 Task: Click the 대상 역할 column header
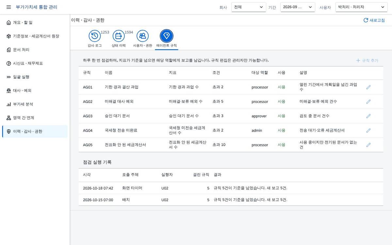pos(260,73)
